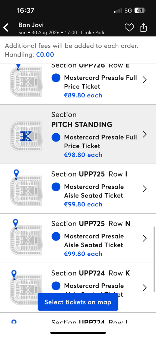Select the blue dot for UPP725 Row N
The image size is (156, 337).
point(56,236)
